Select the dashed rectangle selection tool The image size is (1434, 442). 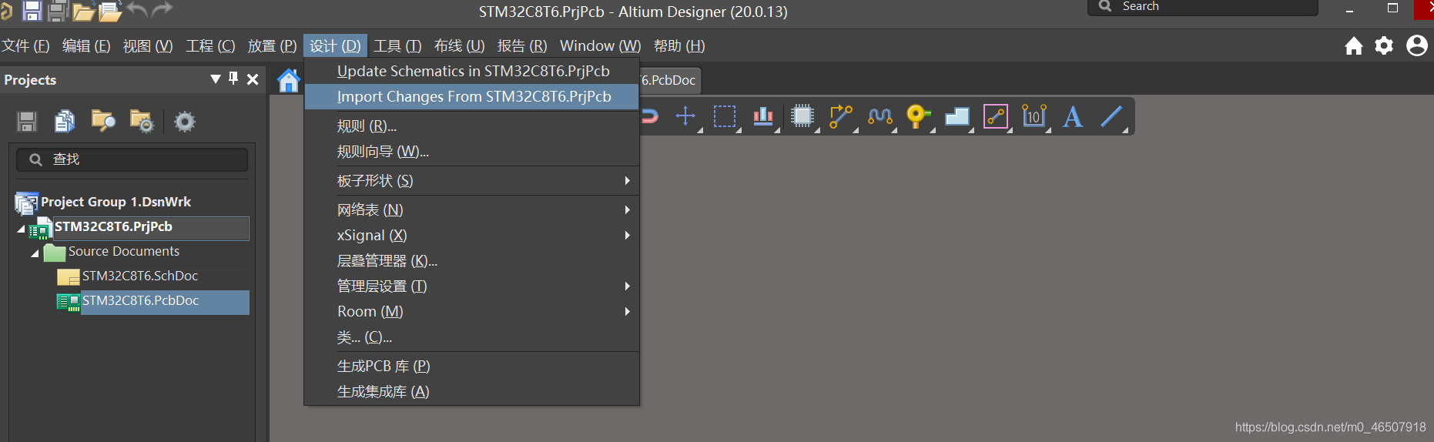click(725, 116)
